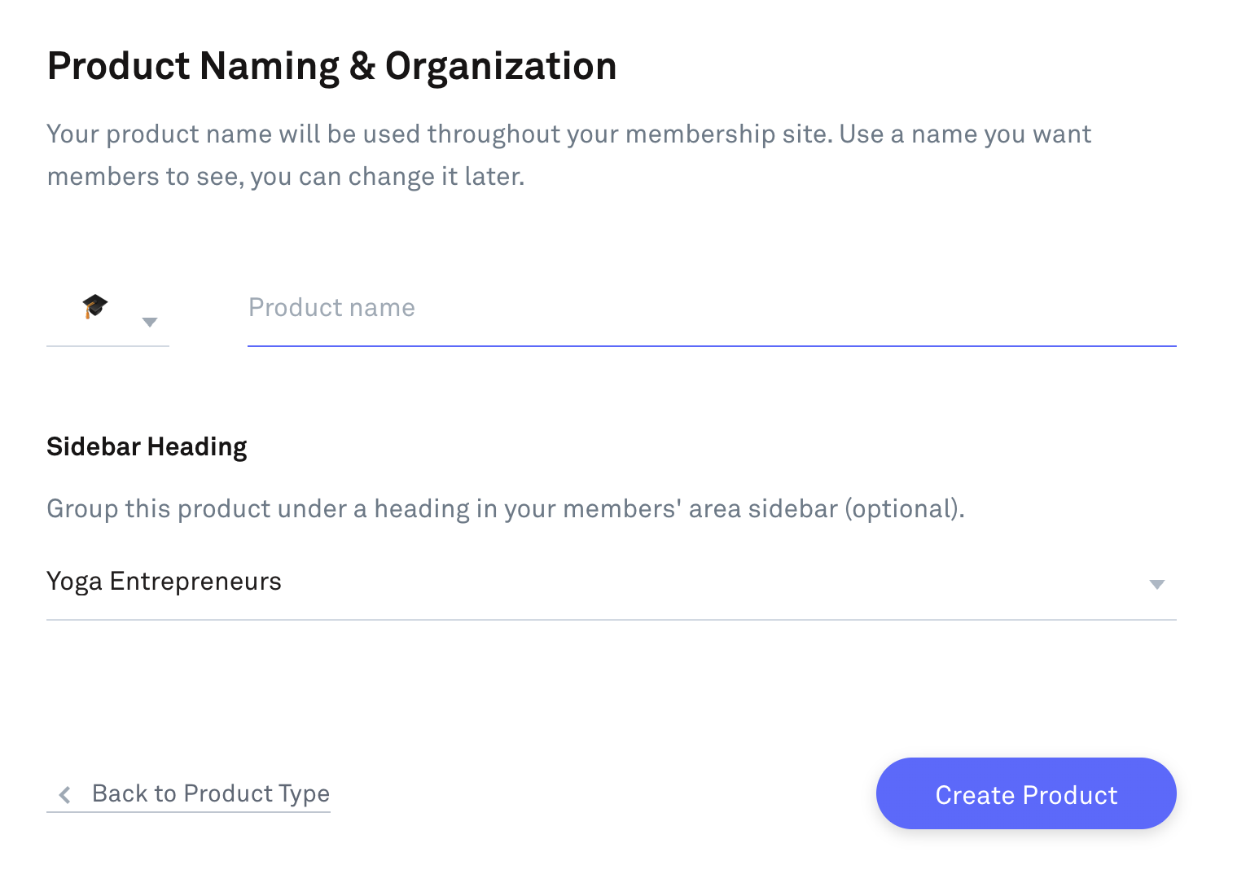The height and width of the screenshot is (883, 1259).
Task: Open the Yoga Entrepreneurs sidebar heading dropdown
Action: pos(610,582)
